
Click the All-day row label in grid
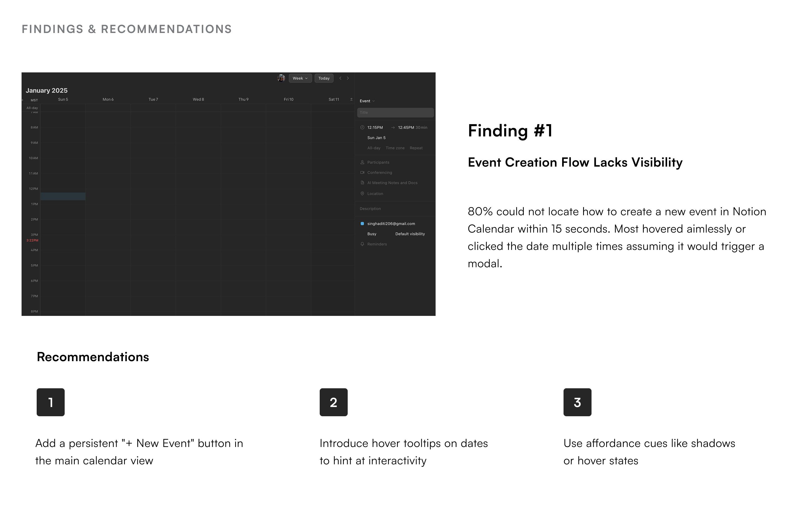pyautogui.click(x=32, y=108)
